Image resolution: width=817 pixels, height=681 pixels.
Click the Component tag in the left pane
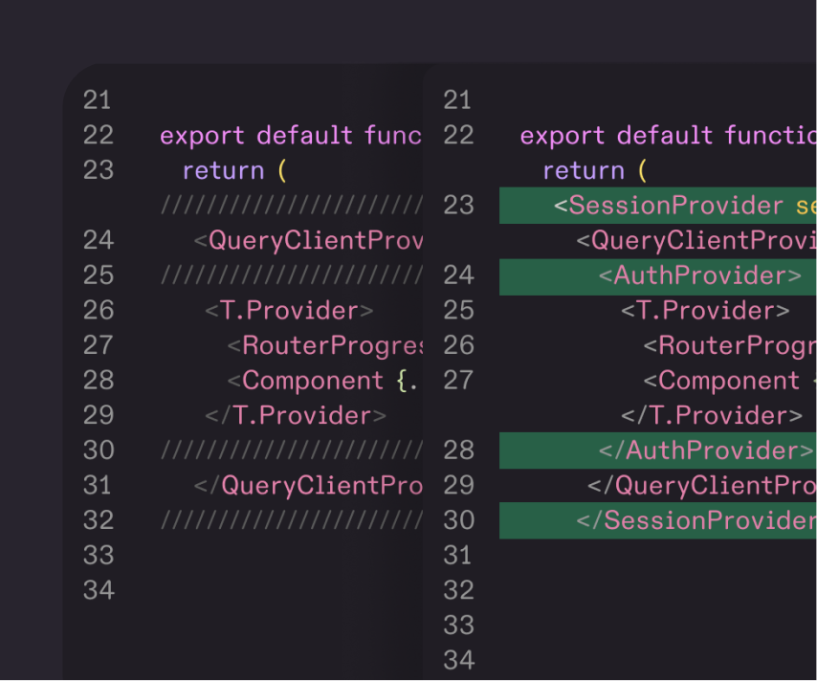click(x=312, y=381)
